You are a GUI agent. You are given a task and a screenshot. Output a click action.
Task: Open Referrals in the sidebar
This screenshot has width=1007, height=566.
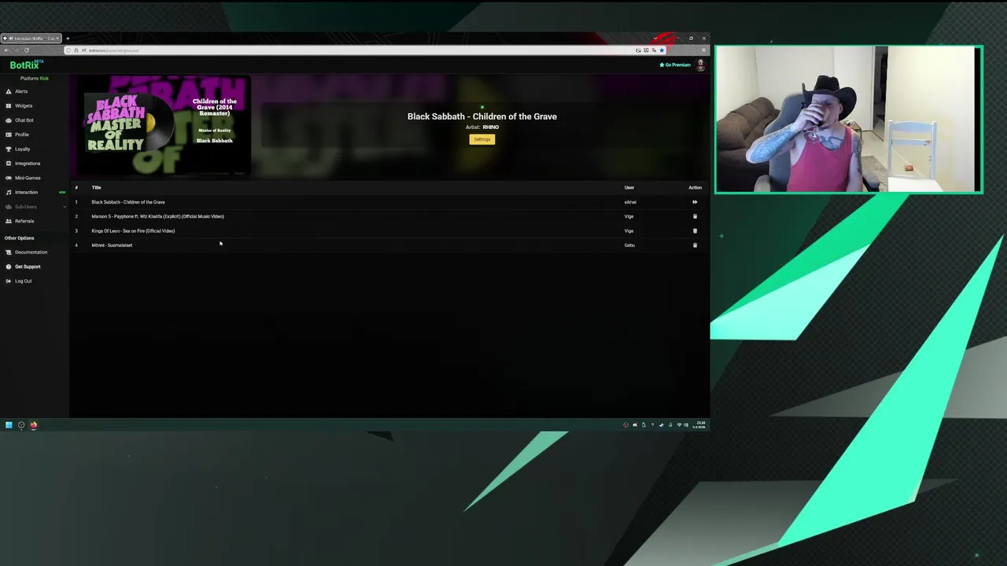coord(24,221)
